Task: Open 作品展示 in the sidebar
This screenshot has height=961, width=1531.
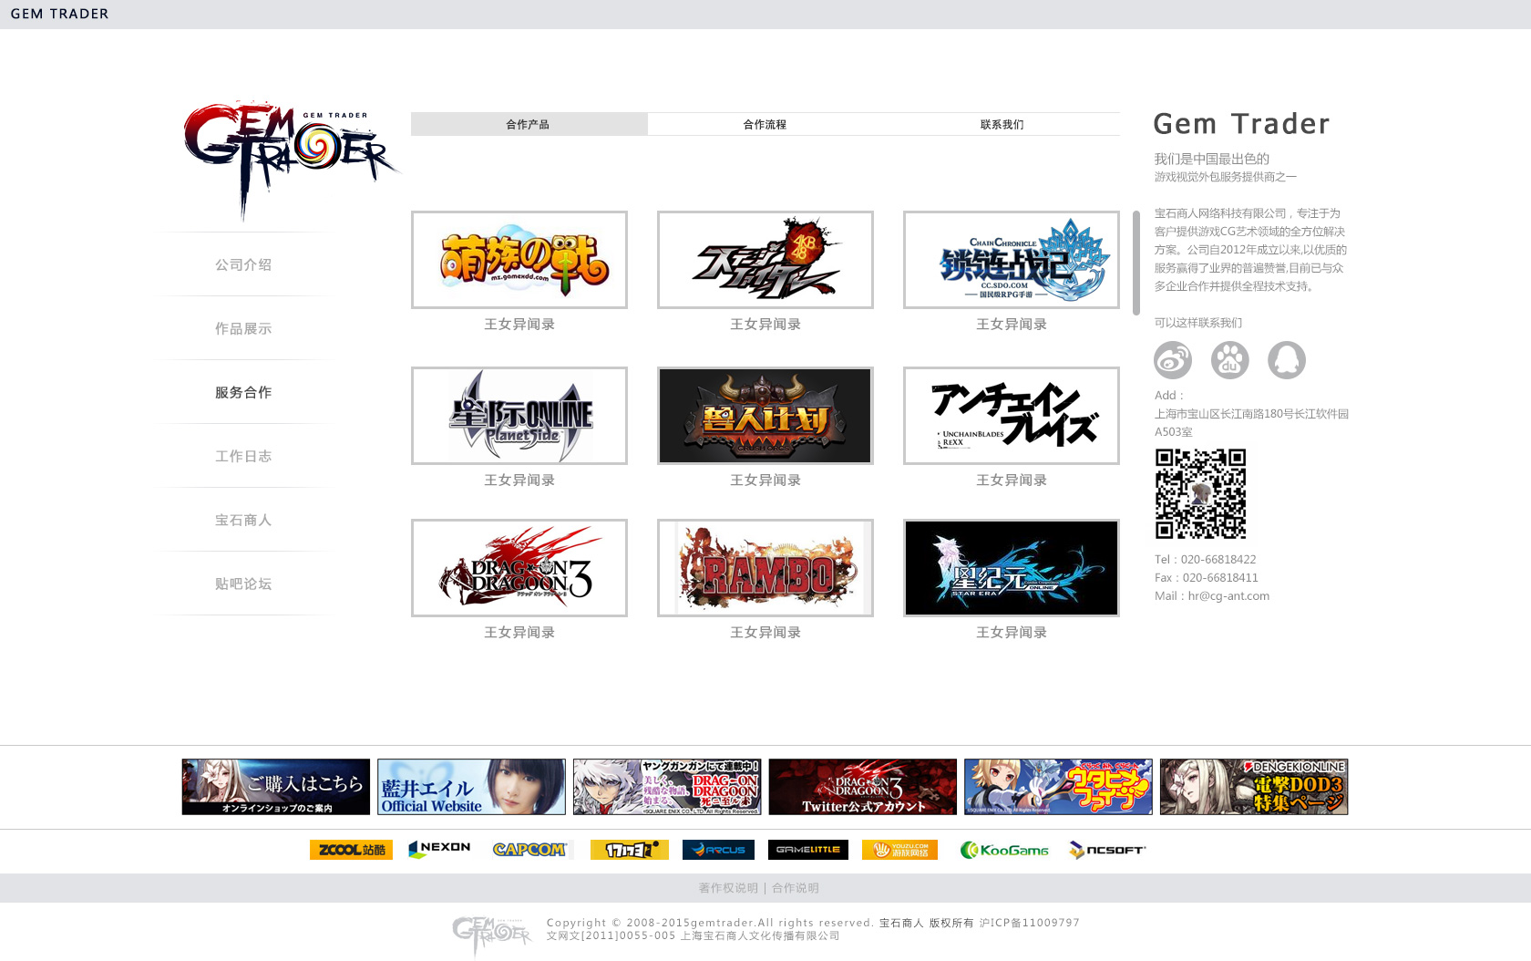Action: [243, 328]
